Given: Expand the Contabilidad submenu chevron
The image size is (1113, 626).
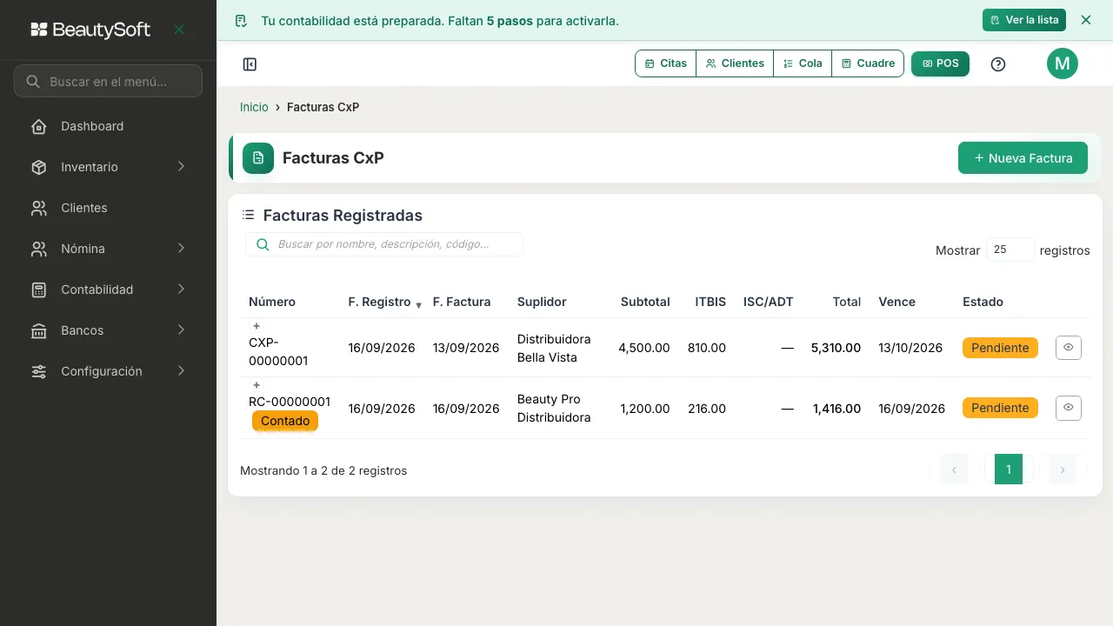Looking at the screenshot, I should tap(181, 289).
